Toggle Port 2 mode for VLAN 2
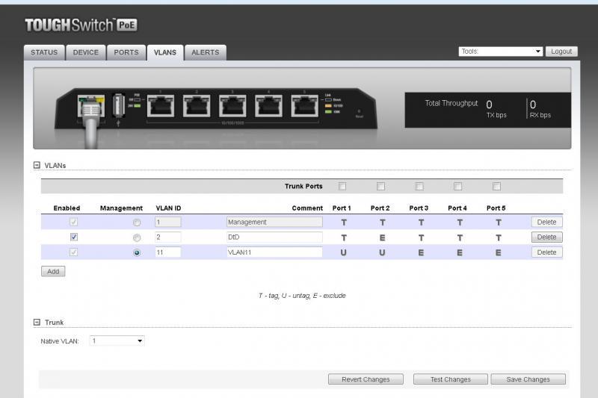Image resolution: width=598 pixels, height=398 pixels. point(380,237)
